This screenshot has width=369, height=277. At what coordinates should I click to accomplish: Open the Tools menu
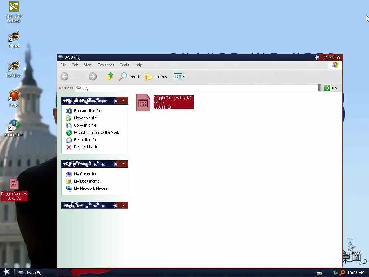124,65
